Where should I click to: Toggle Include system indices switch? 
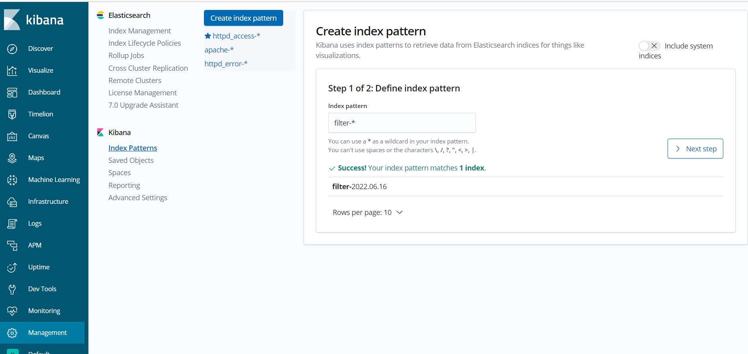pos(649,46)
